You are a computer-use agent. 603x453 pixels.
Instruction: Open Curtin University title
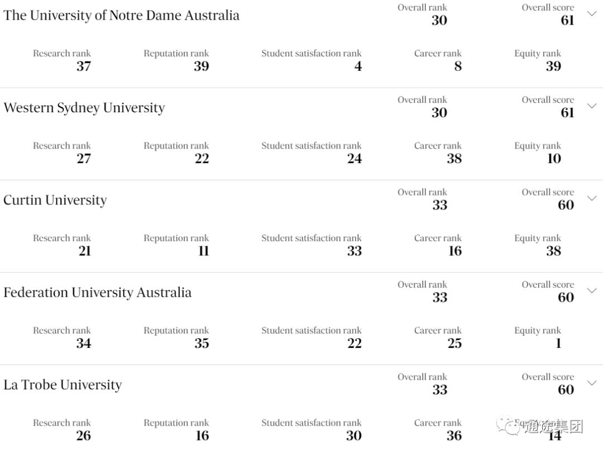click(55, 200)
